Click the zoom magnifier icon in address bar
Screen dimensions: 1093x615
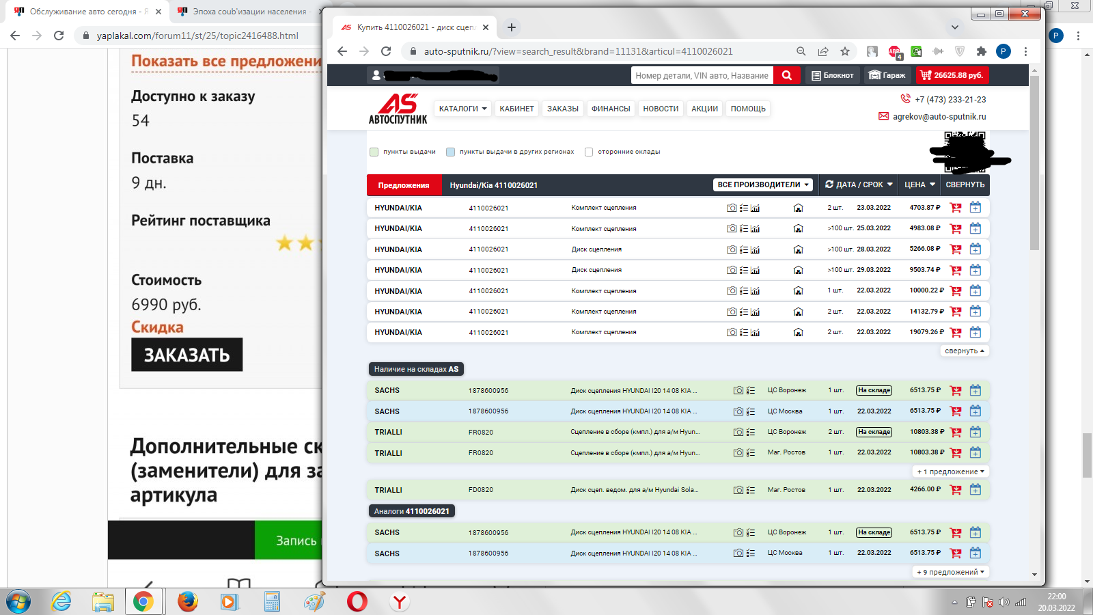(801, 51)
